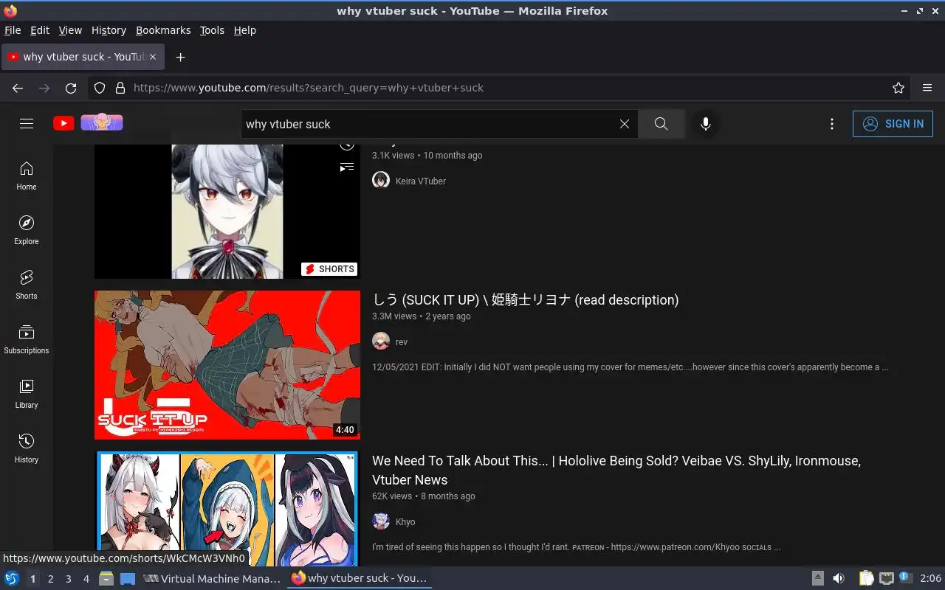
Task: Open the Edit menu
Action: click(x=40, y=30)
